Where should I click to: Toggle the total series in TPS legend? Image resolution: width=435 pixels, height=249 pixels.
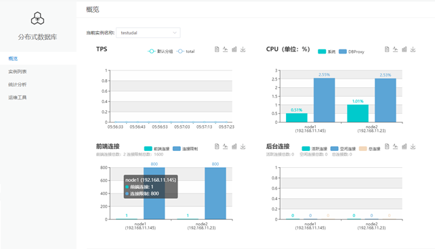[x=186, y=51]
